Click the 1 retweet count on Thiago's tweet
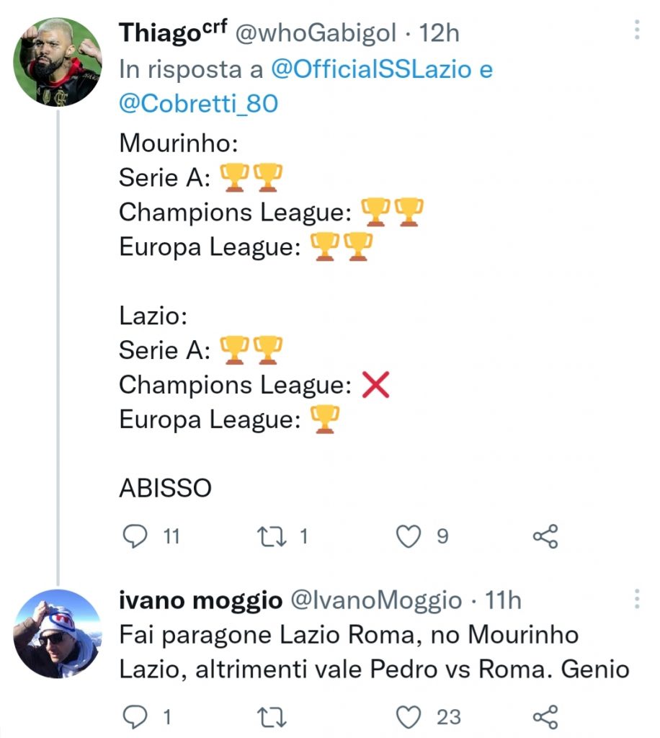This screenshot has width=660, height=738. (304, 535)
